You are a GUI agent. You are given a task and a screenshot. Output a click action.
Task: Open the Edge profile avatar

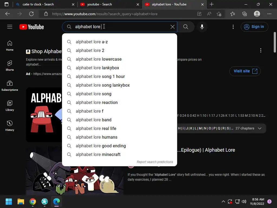tap(257, 14)
